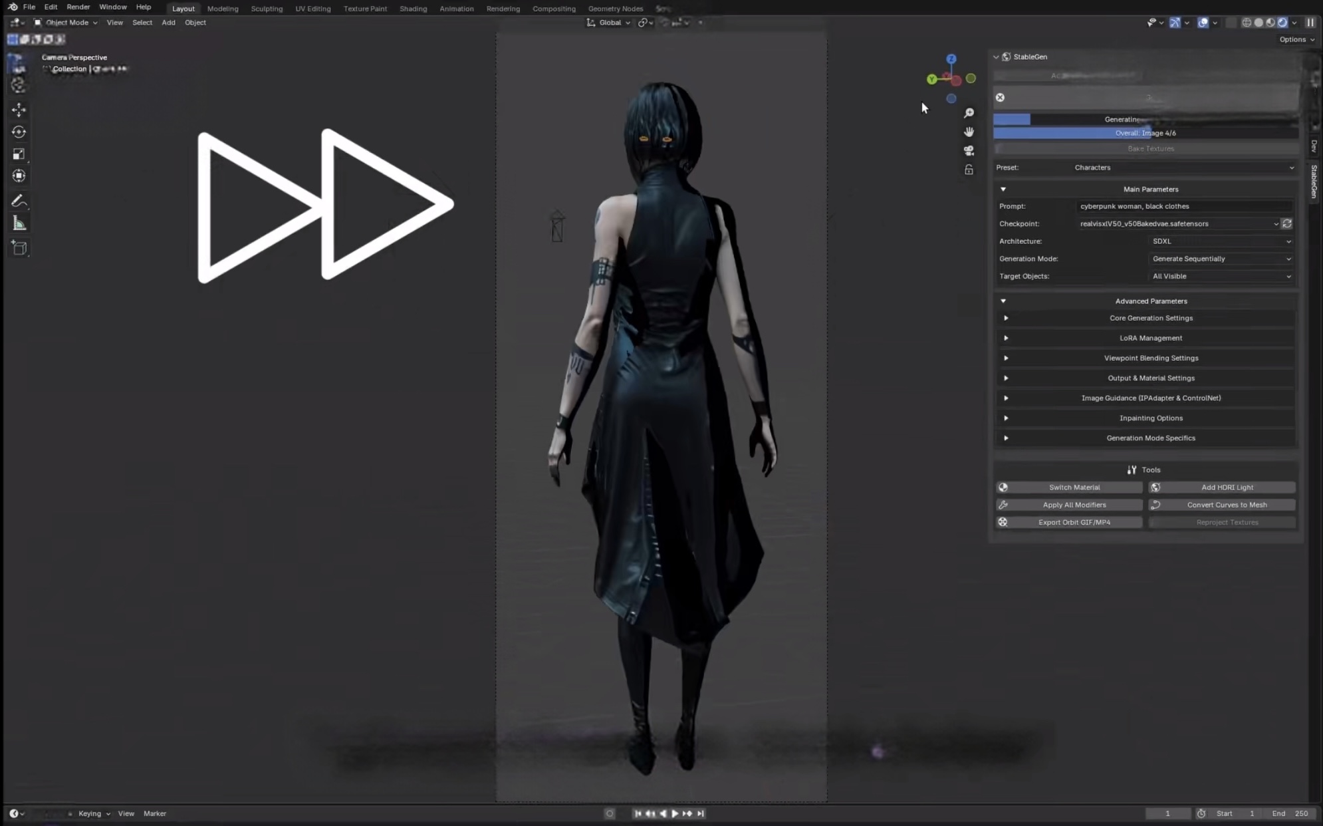Viewport: 1323px width, 826px height.
Task: Click the viewport zoom magnifier icon
Action: [969, 113]
